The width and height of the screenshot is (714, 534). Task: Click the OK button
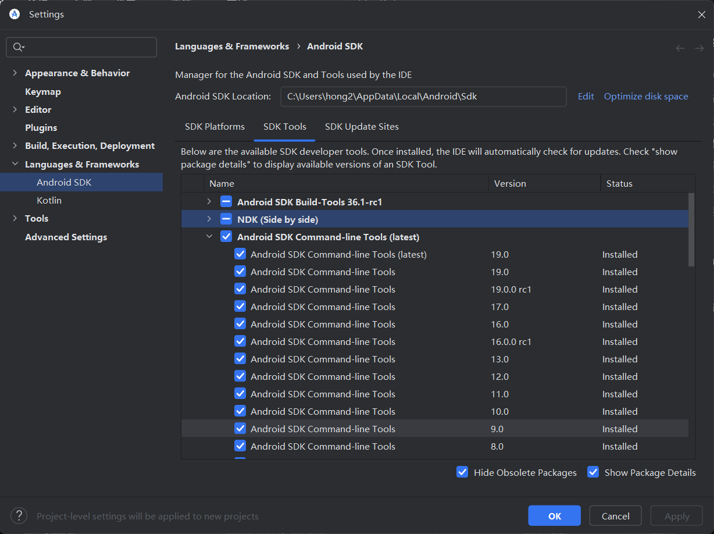(554, 516)
